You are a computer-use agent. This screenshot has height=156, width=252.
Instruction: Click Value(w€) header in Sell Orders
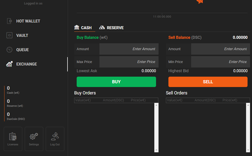point(174,100)
